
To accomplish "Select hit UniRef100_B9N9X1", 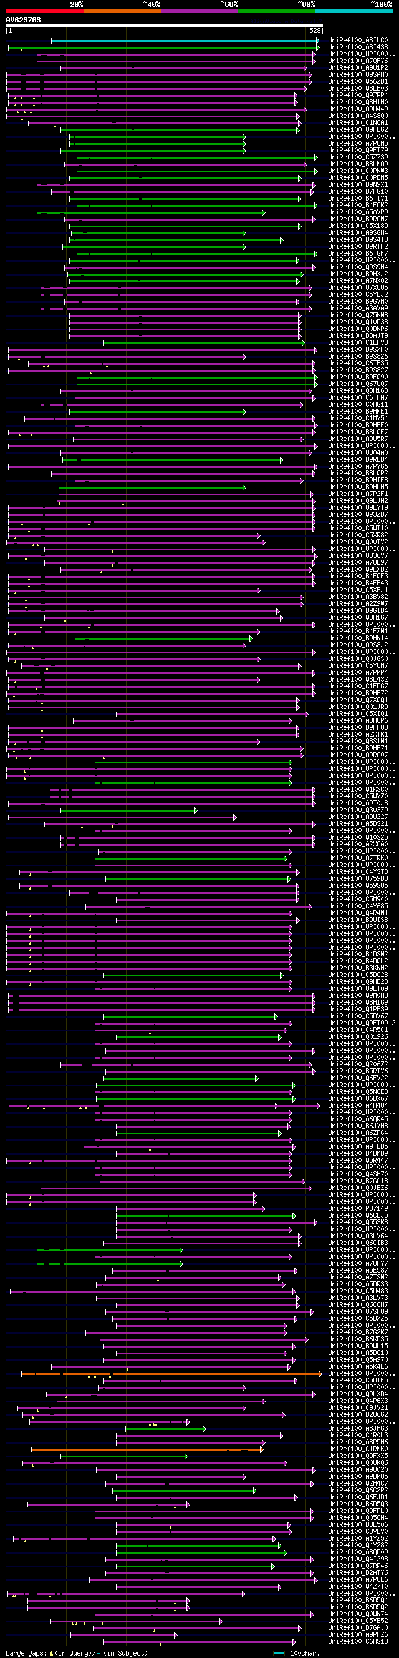I will 358,185.
